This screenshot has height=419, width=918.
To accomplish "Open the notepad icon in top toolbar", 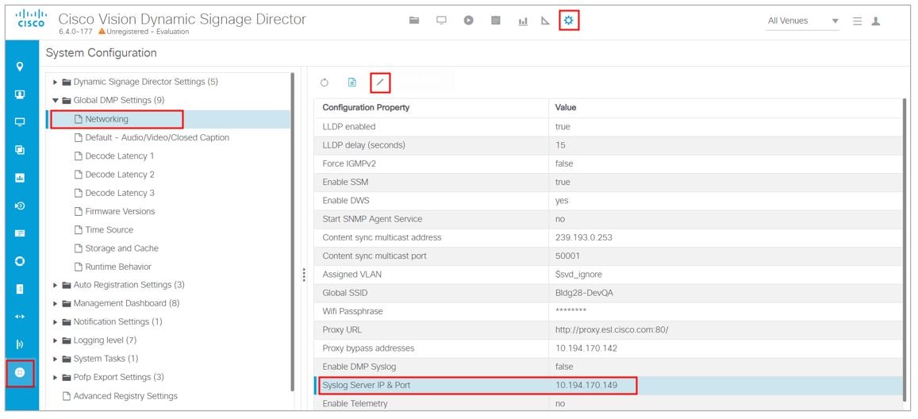I will click(x=496, y=21).
